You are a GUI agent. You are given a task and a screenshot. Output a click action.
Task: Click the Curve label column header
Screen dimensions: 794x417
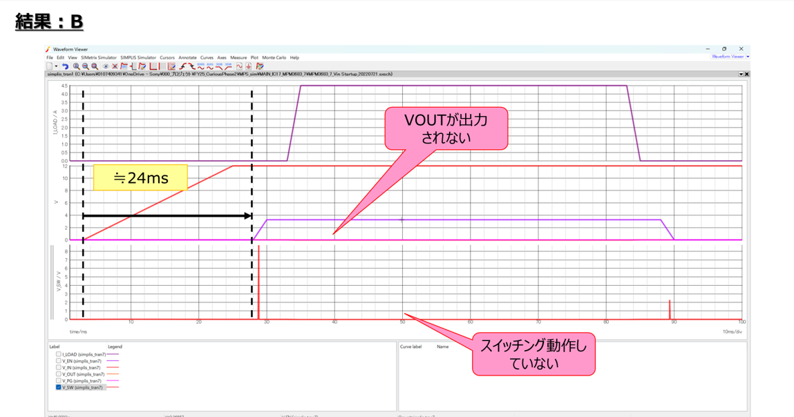(x=410, y=347)
